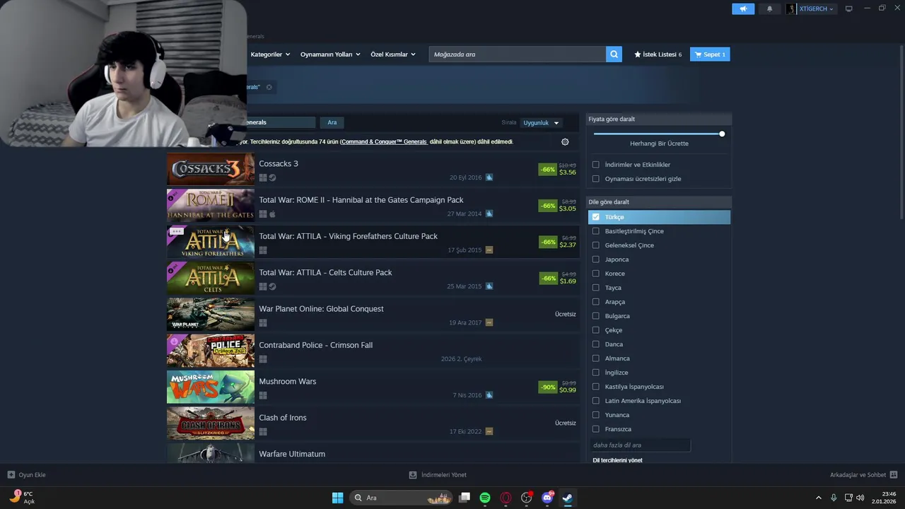Image resolution: width=905 pixels, height=509 pixels.
Task: Click the -90% discount badge for Mushroom Wars
Action: pos(548,387)
